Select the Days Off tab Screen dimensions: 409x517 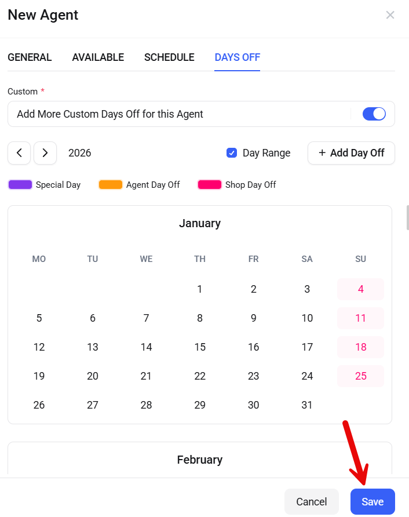(x=237, y=57)
